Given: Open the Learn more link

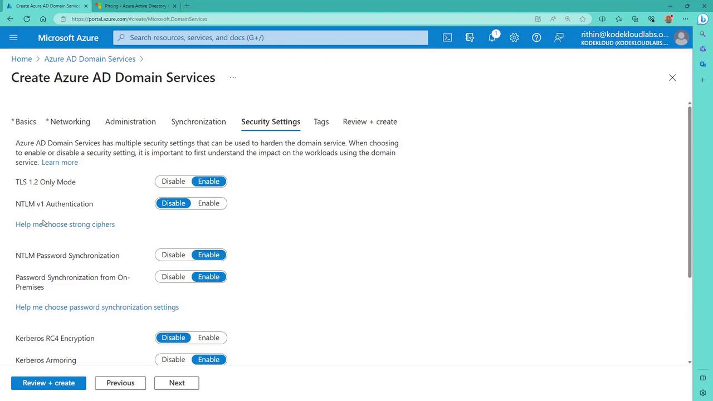Looking at the screenshot, I should (60, 162).
